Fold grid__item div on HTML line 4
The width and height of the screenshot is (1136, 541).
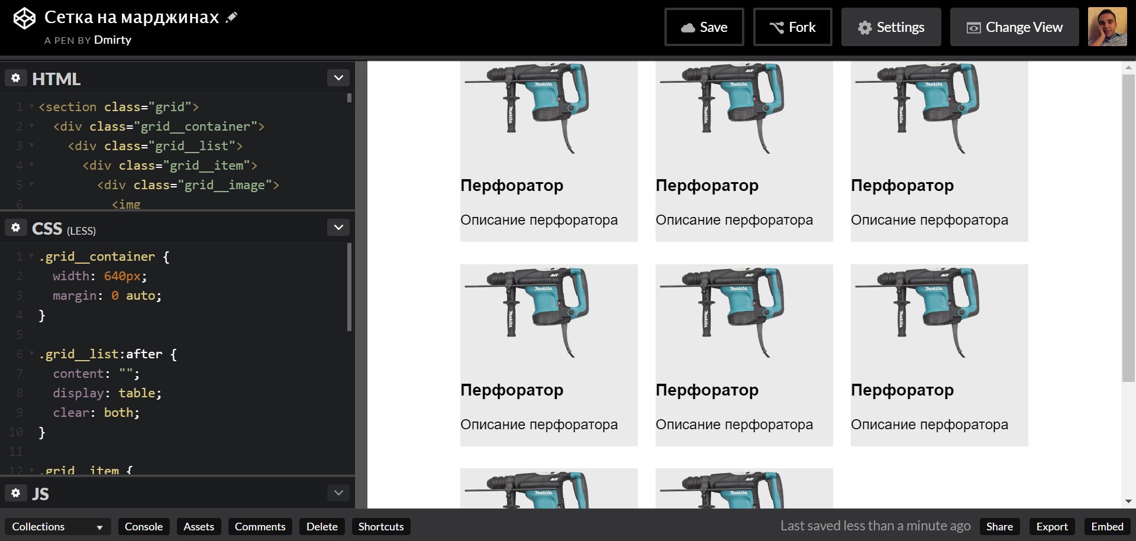pos(31,166)
